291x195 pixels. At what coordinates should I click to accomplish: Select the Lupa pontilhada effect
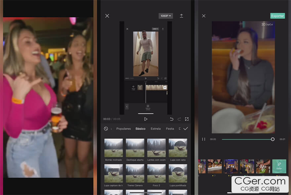coord(178,174)
